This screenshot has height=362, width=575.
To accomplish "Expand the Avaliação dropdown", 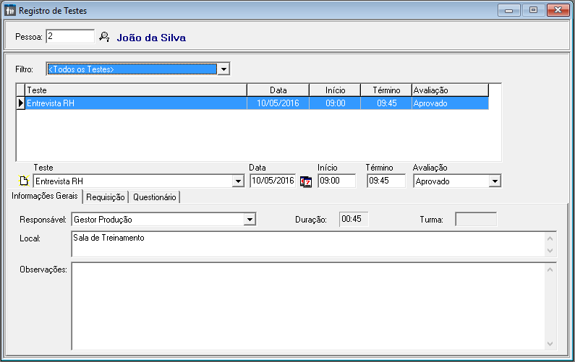I will tap(495, 181).
